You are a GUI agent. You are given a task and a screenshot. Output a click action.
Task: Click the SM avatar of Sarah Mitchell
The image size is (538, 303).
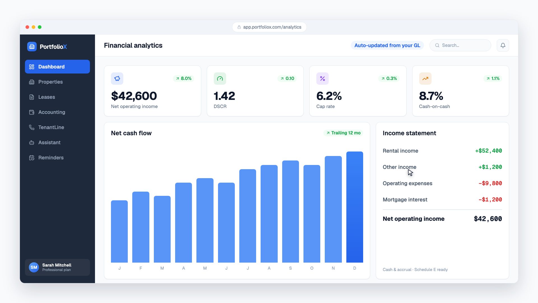coord(34,267)
